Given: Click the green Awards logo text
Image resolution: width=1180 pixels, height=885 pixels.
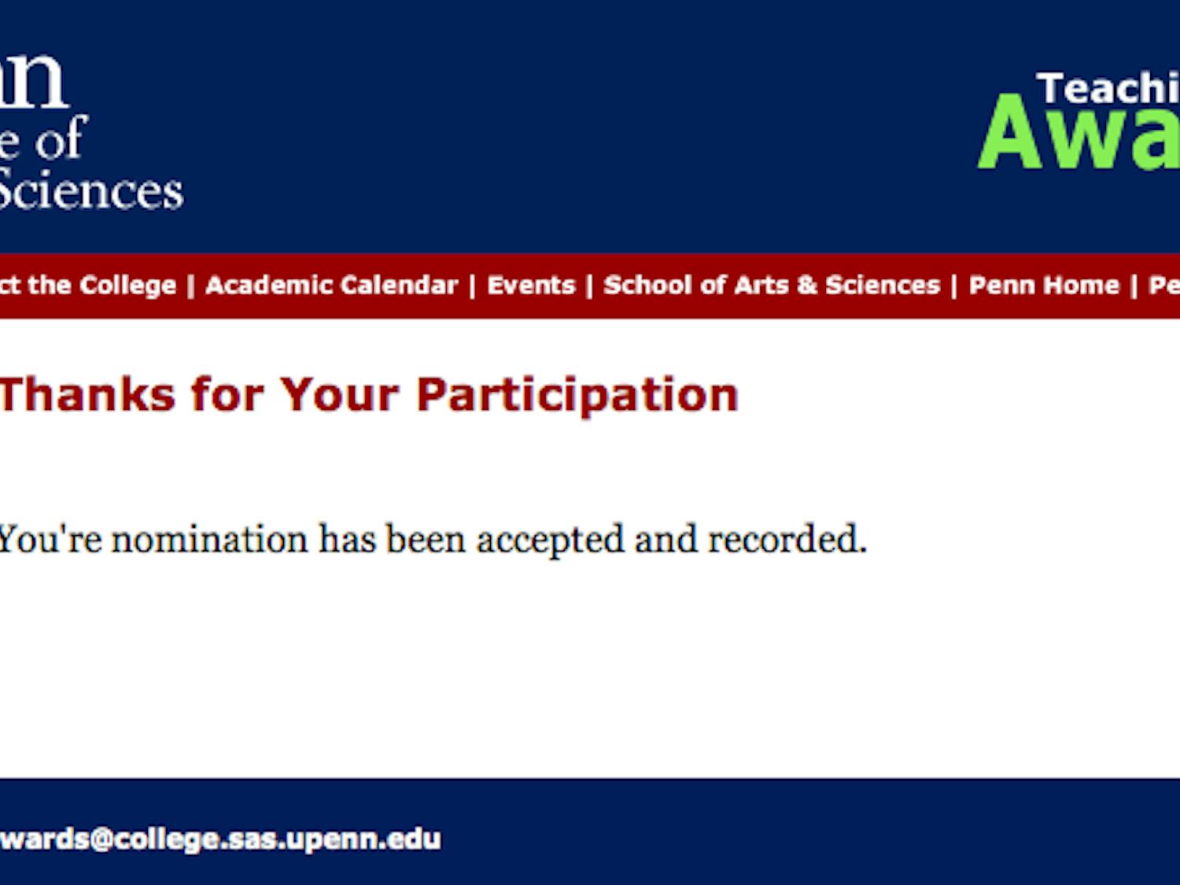Looking at the screenshot, I should coord(1078,135).
